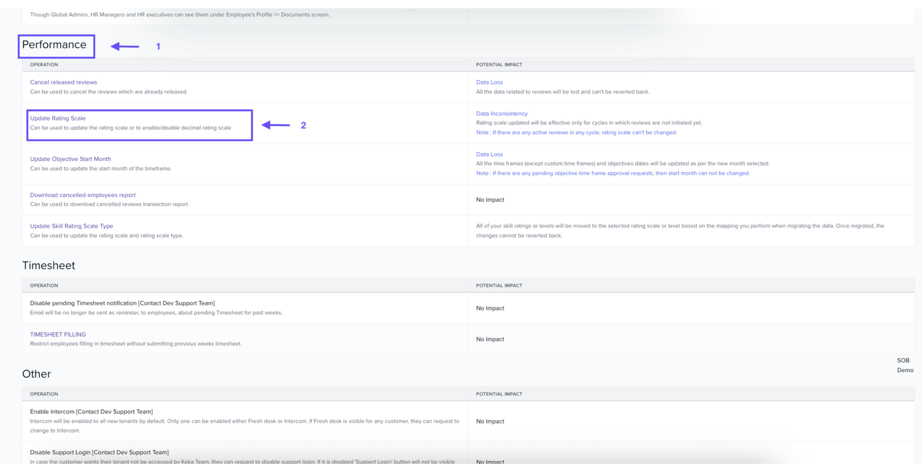Click the Data Inconsistency impact label

click(x=502, y=113)
